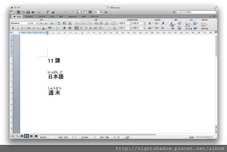Click the Decrease Indent icon
The width and height of the screenshot is (227, 152).
(96, 23)
